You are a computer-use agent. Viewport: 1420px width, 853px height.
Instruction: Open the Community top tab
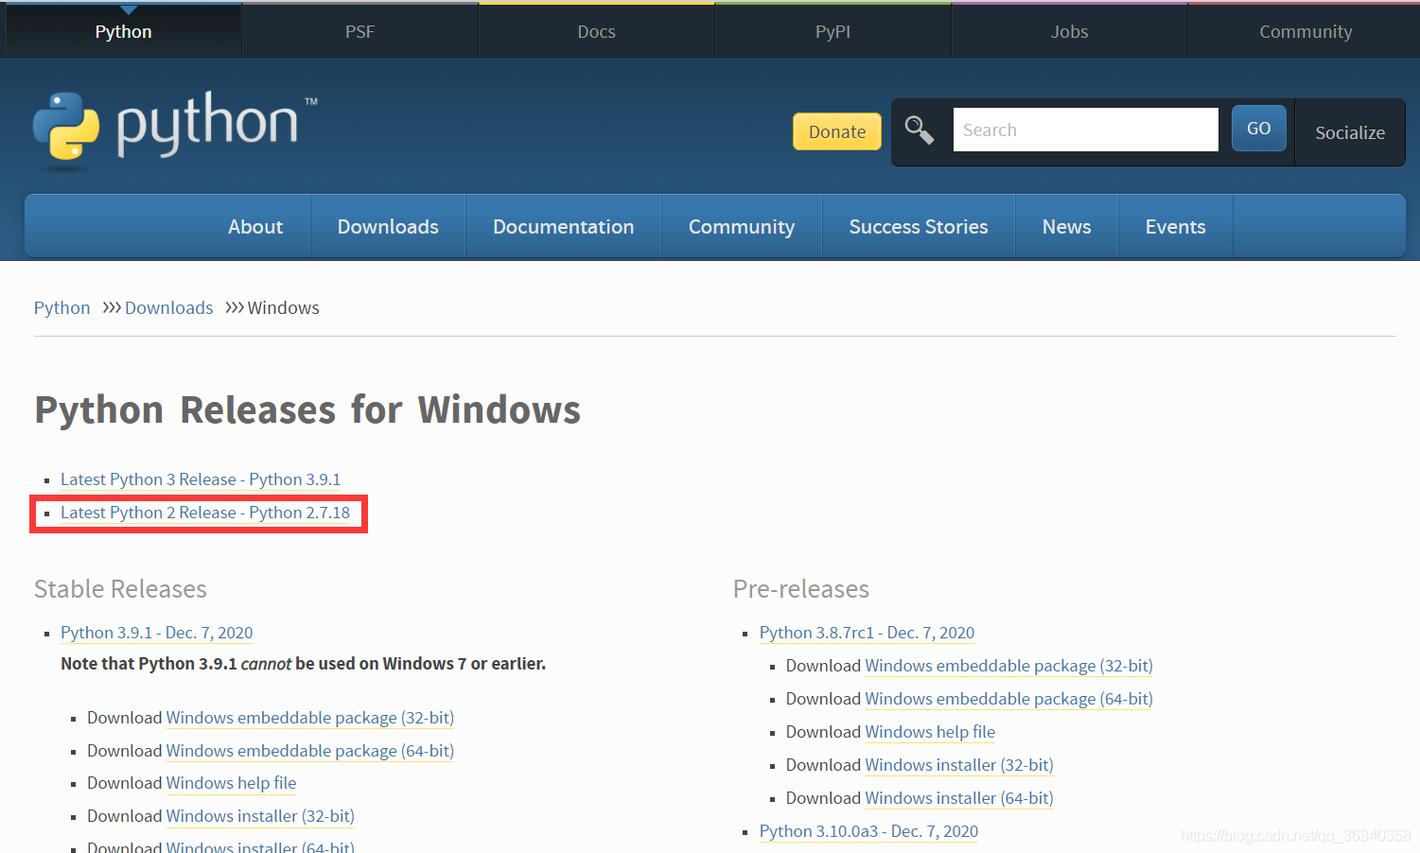point(1306,31)
